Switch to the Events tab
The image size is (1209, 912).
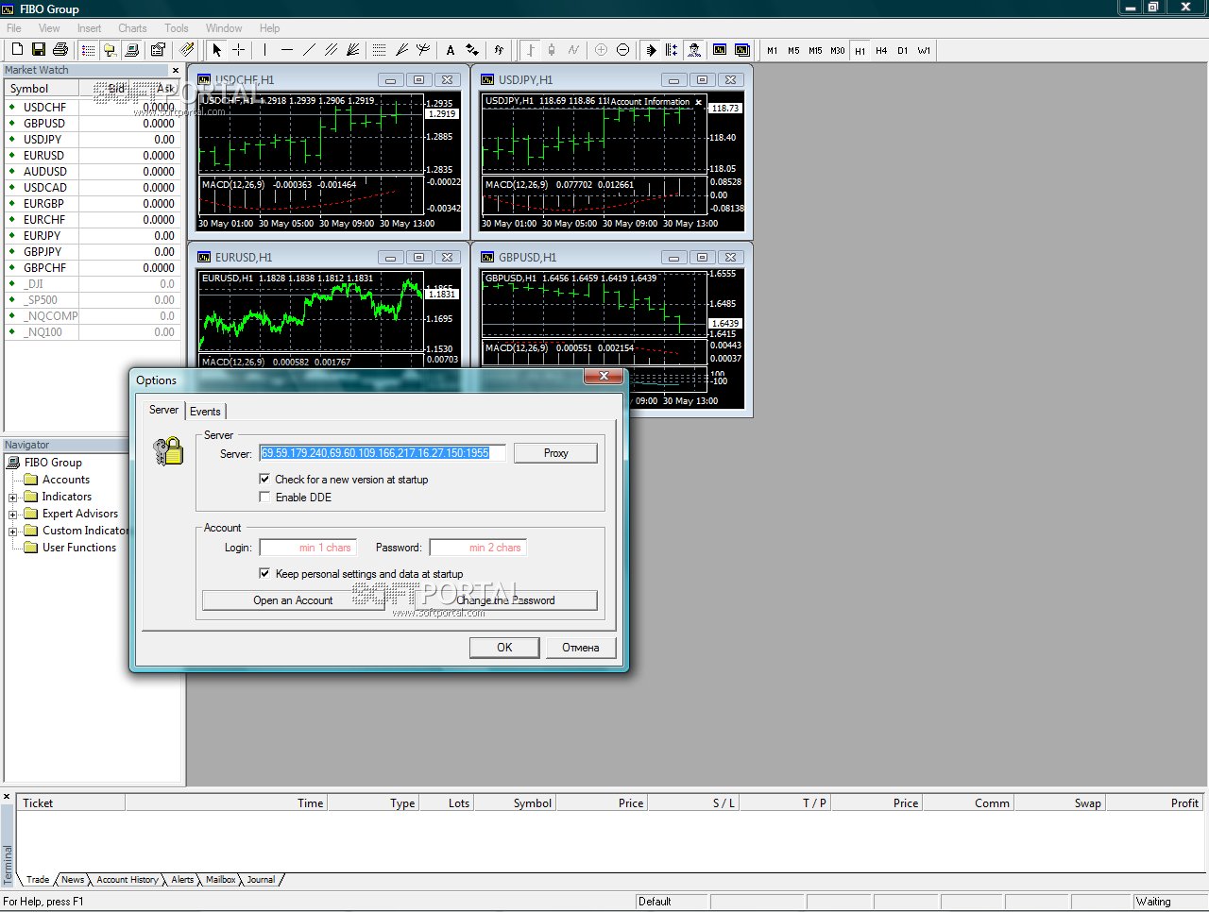pyautogui.click(x=205, y=412)
